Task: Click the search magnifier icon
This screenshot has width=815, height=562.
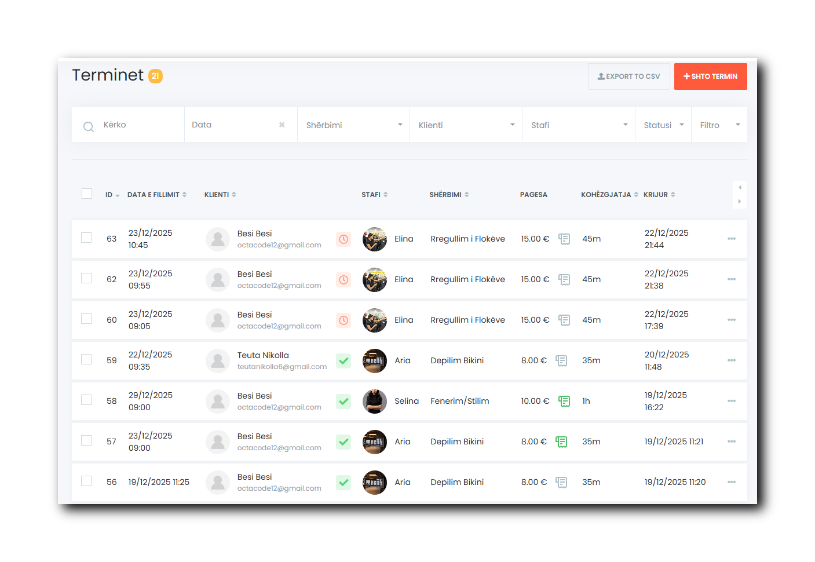Action: pos(88,126)
